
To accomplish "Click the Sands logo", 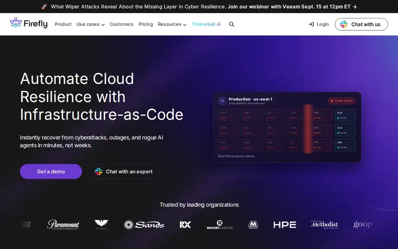I will tap(144, 225).
